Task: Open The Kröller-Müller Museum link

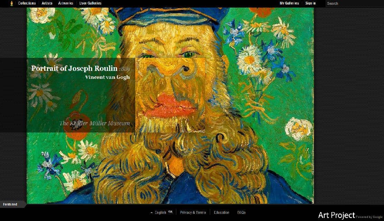Action: point(95,123)
